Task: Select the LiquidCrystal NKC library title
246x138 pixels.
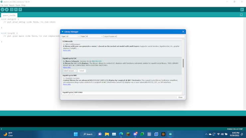Action: coord(70,75)
